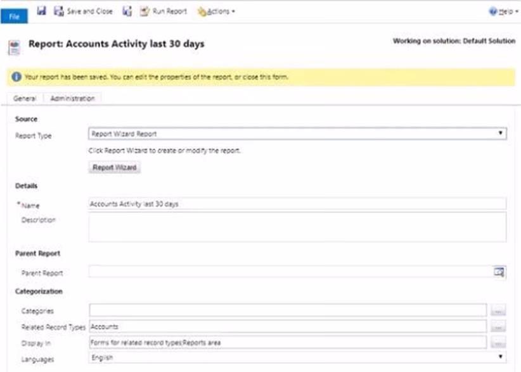Open the Parent Report lookup icon

tap(499, 272)
